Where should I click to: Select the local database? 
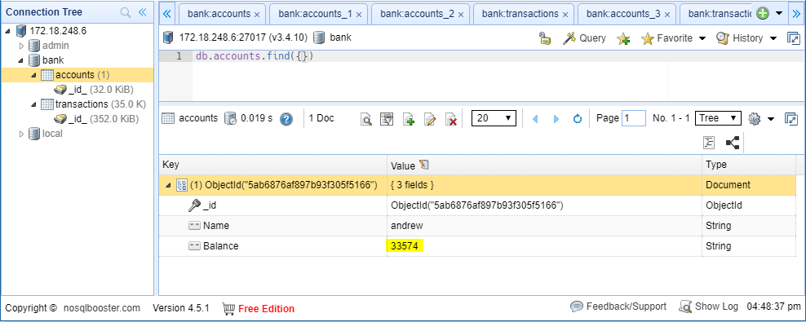click(45, 134)
